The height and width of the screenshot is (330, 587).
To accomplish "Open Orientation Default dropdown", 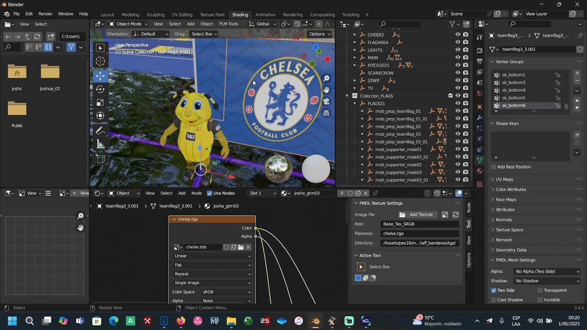I will [151, 34].
